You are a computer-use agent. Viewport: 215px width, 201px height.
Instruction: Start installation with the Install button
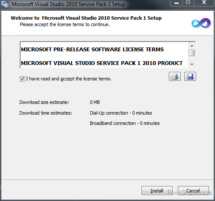pos(157,190)
